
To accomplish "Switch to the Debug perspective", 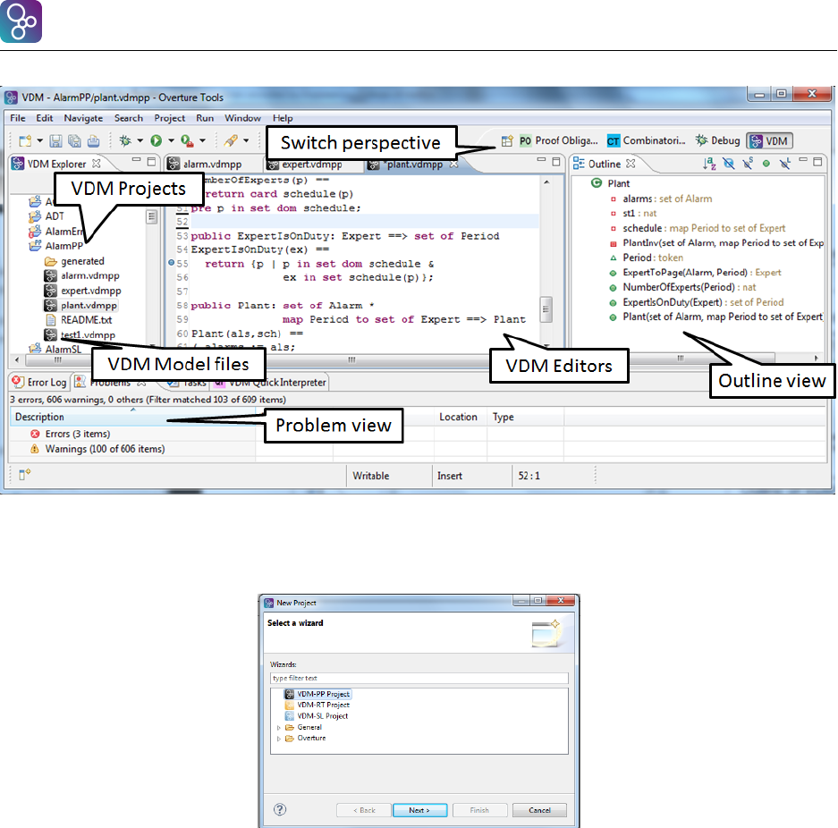I will coord(718,140).
